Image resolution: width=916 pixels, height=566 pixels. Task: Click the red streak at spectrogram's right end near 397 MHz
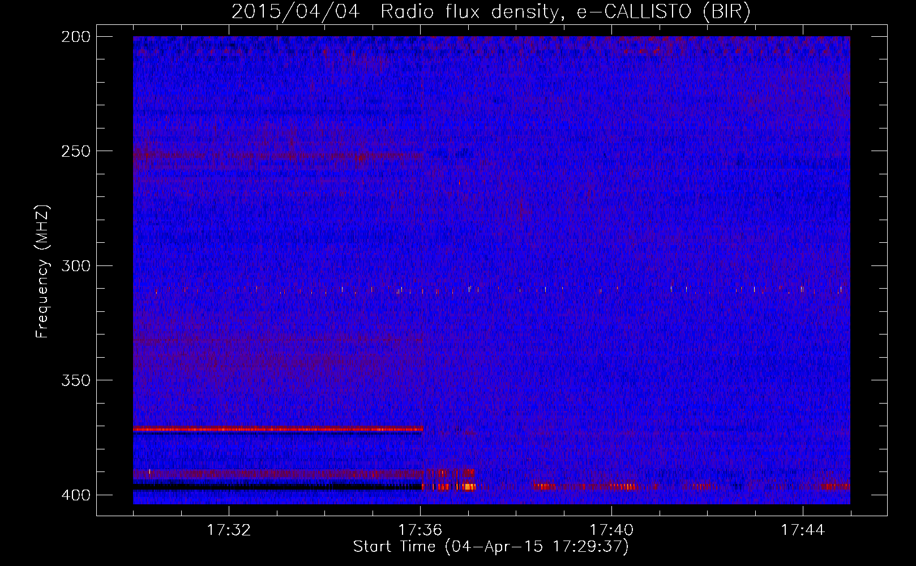(834, 486)
